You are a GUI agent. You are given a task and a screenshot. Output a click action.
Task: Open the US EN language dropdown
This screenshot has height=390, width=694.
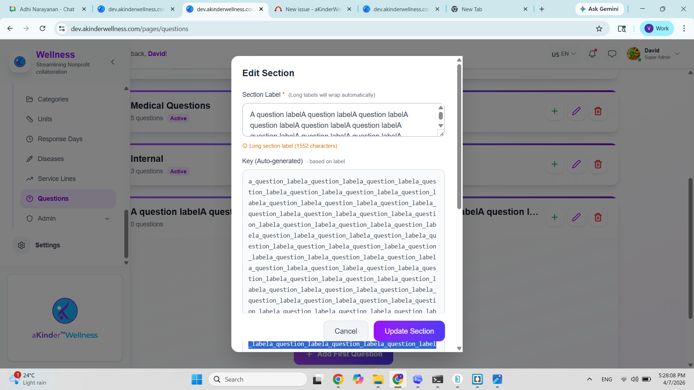[563, 54]
